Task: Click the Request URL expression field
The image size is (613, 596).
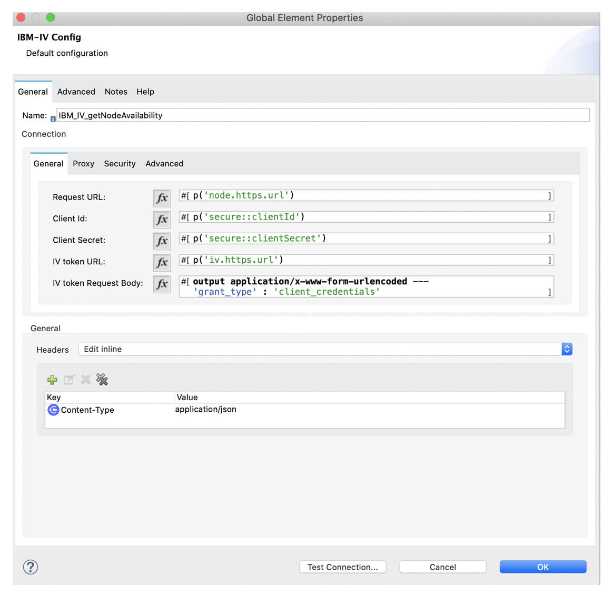Action: [x=367, y=195]
